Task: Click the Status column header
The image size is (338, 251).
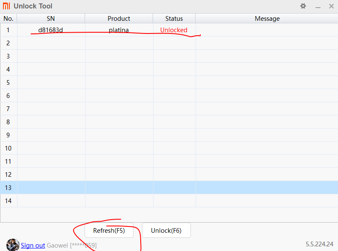Action: coord(174,19)
